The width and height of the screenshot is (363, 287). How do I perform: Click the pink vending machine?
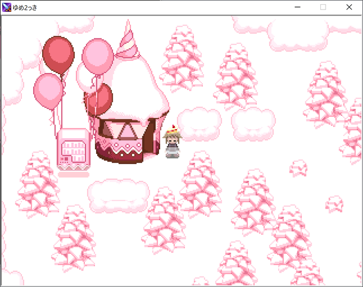pyautogui.click(x=74, y=149)
